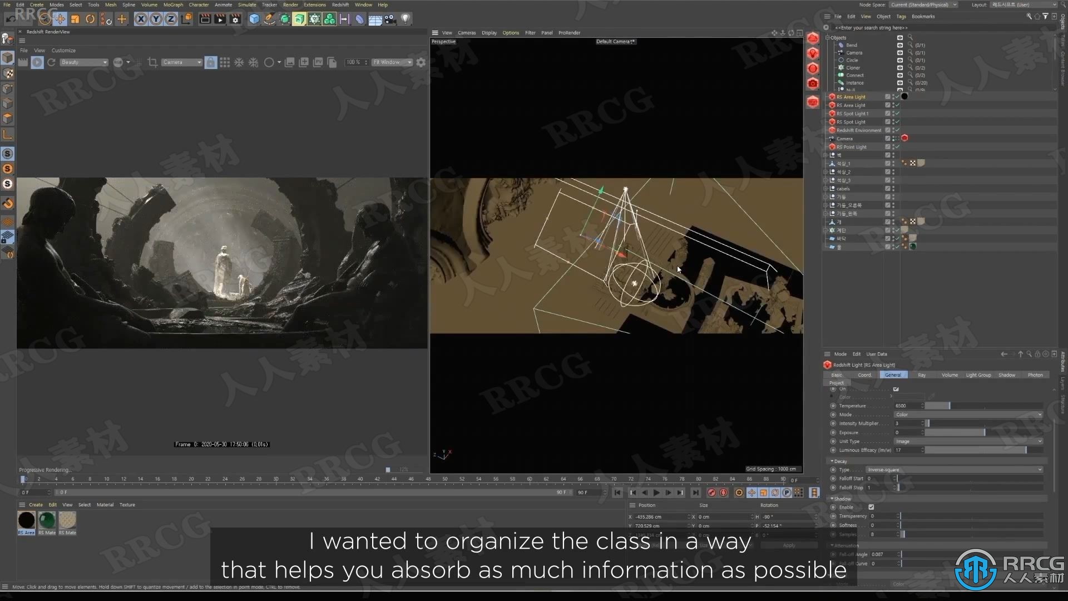The image size is (1068, 601).
Task: Toggle the light On checkbox
Action: 896,389
